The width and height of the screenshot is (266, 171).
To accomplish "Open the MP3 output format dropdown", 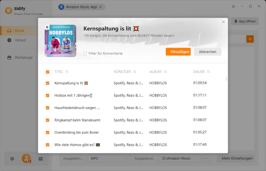I will (x=108, y=158).
